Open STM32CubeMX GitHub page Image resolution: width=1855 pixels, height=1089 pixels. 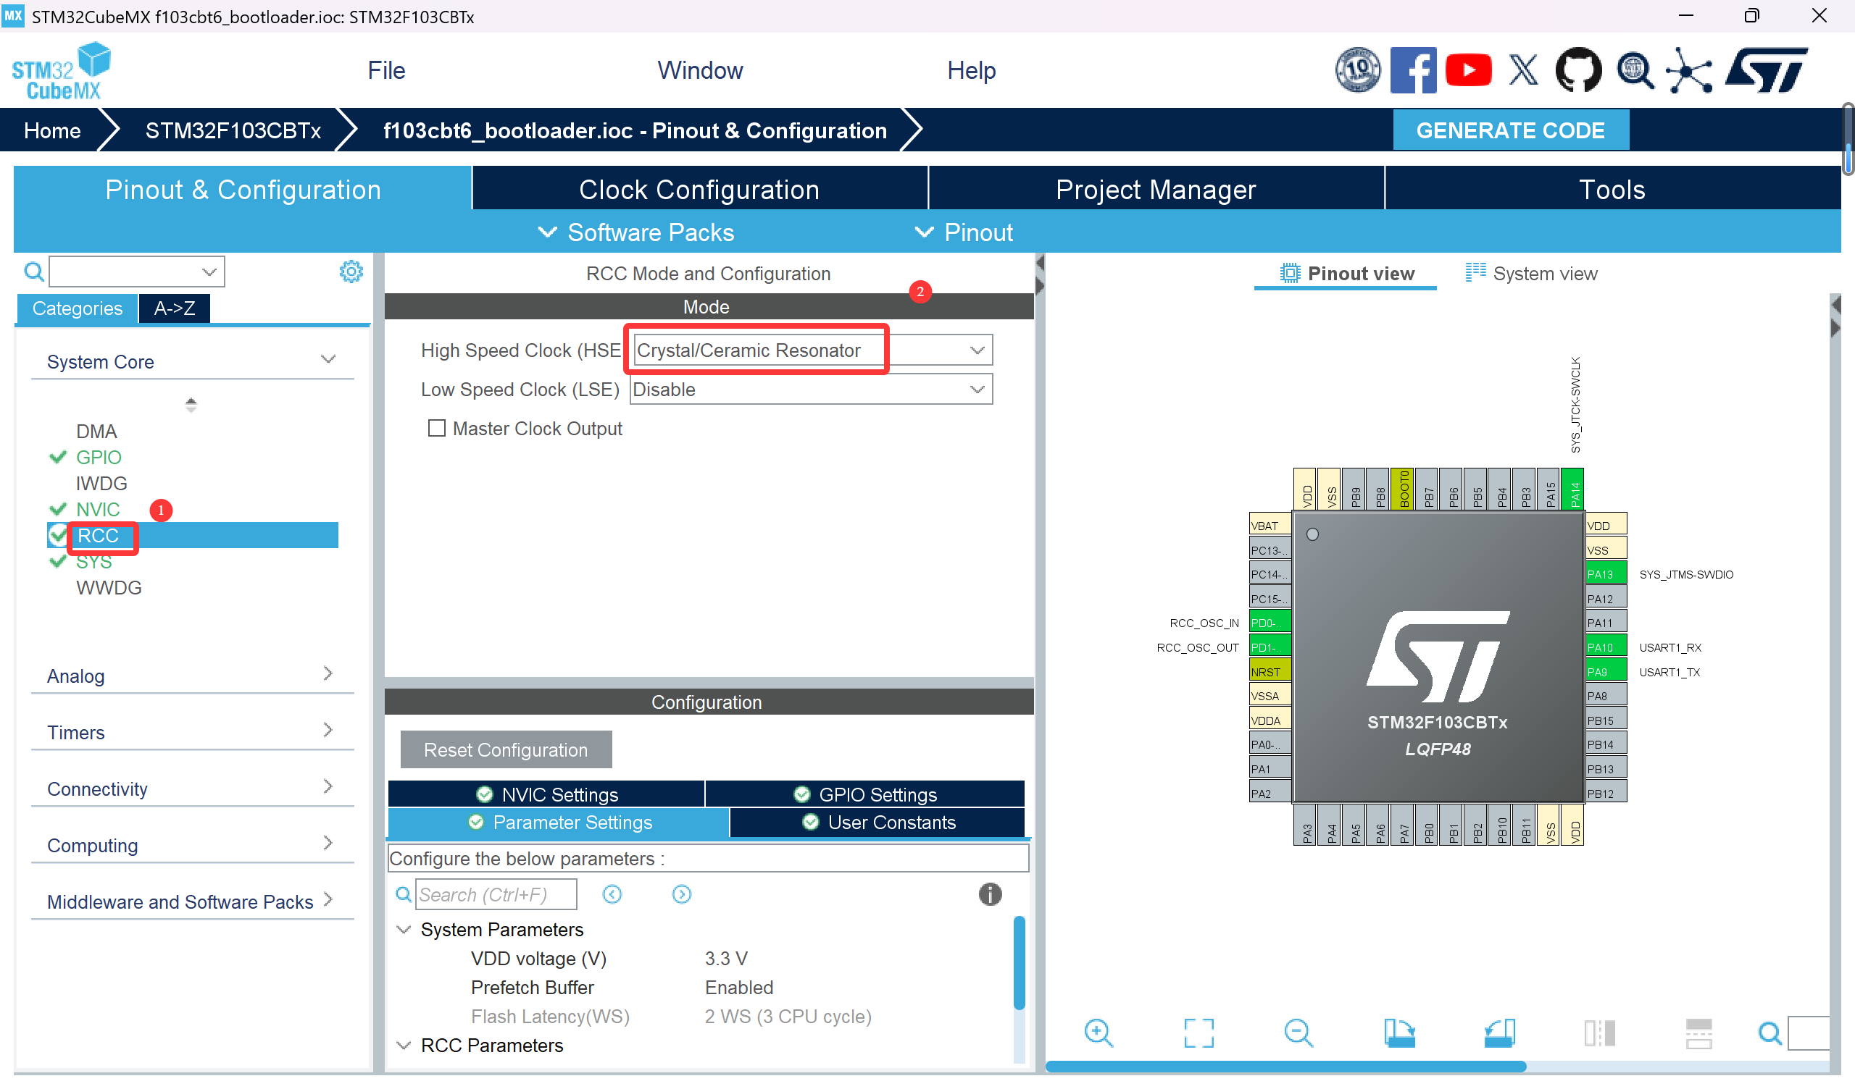1577,70
